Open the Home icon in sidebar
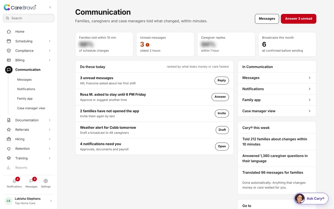This screenshot has height=209, width=334. (9, 31)
